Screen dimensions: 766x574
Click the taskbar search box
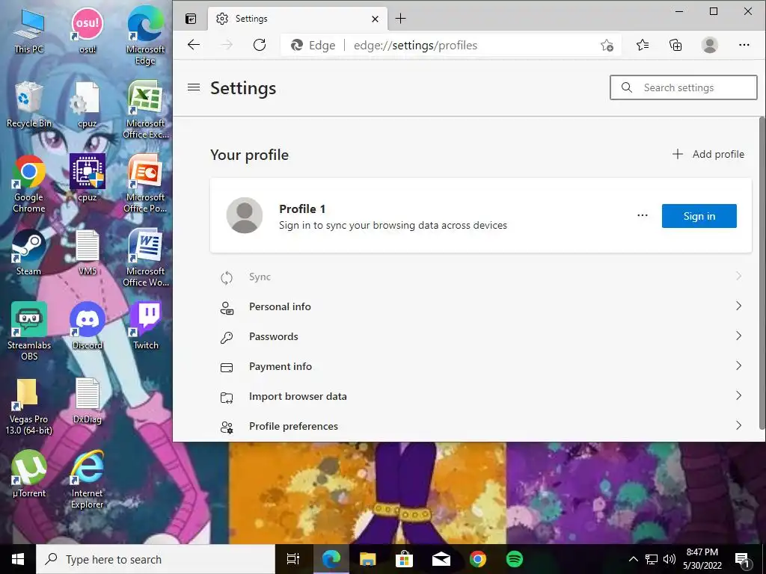pyautogui.click(x=156, y=559)
